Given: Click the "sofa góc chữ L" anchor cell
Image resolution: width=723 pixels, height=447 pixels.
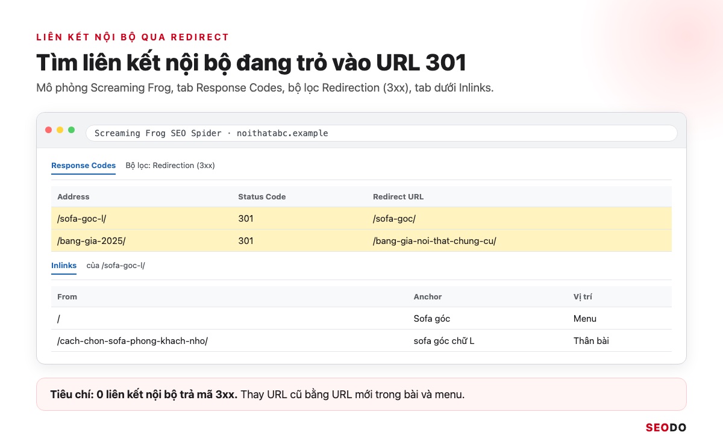Looking at the screenshot, I should [x=444, y=341].
